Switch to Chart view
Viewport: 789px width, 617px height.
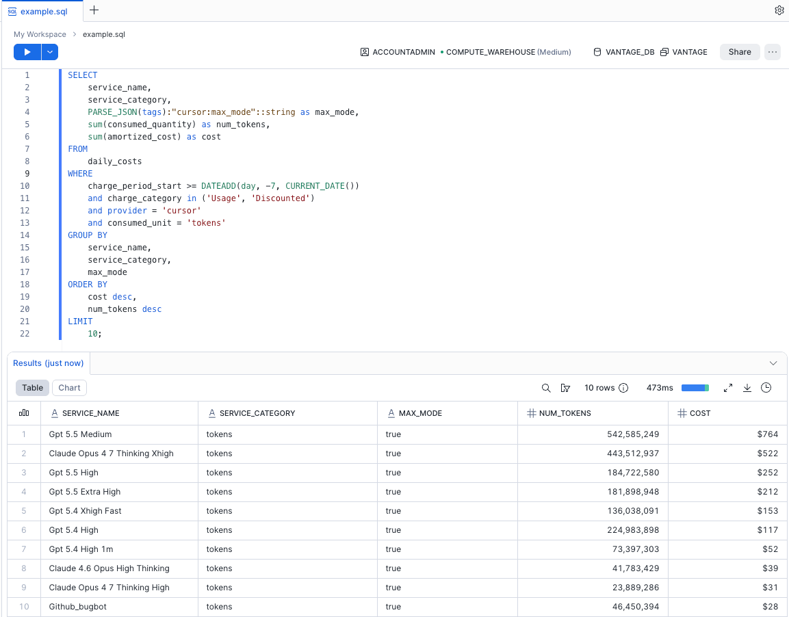[x=69, y=388]
